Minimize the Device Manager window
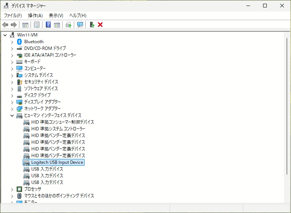 pos(248,6)
